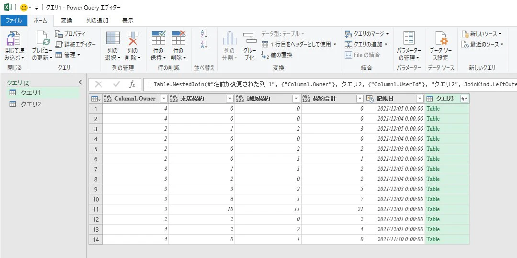This screenshot has height=258, width=517.
Task: Click the Table link in row 14
Action: point(433,239)
